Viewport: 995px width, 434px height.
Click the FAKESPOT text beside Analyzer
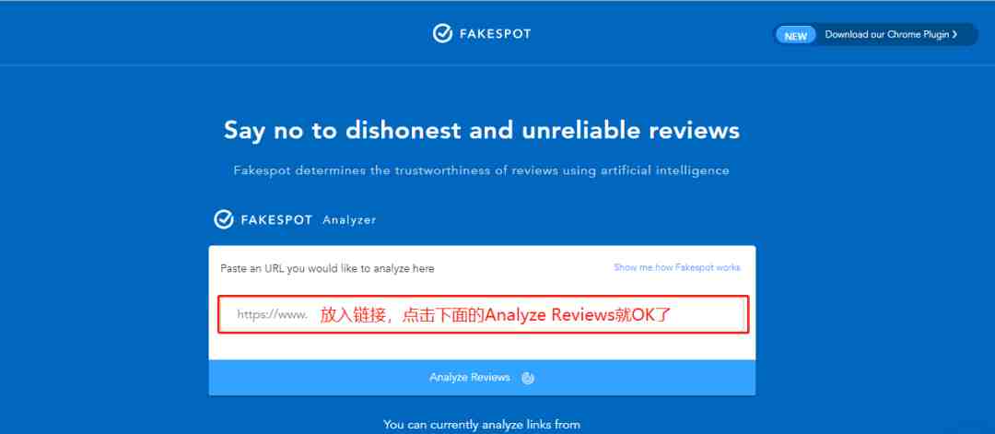(x=276, y=220)
